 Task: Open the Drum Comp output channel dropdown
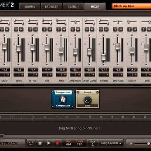90,75
